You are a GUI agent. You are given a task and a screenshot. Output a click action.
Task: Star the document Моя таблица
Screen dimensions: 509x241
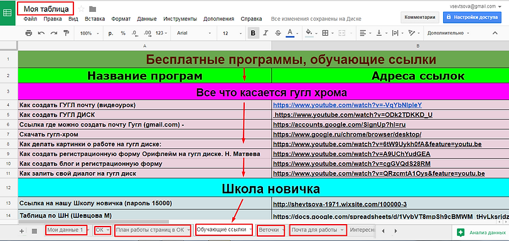click(x=81, y=9)
